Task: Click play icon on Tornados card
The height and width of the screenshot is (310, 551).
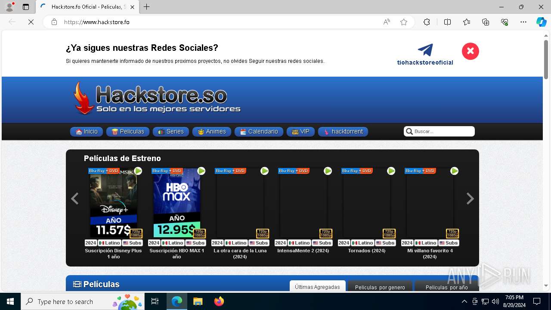Action: [391, 171]
